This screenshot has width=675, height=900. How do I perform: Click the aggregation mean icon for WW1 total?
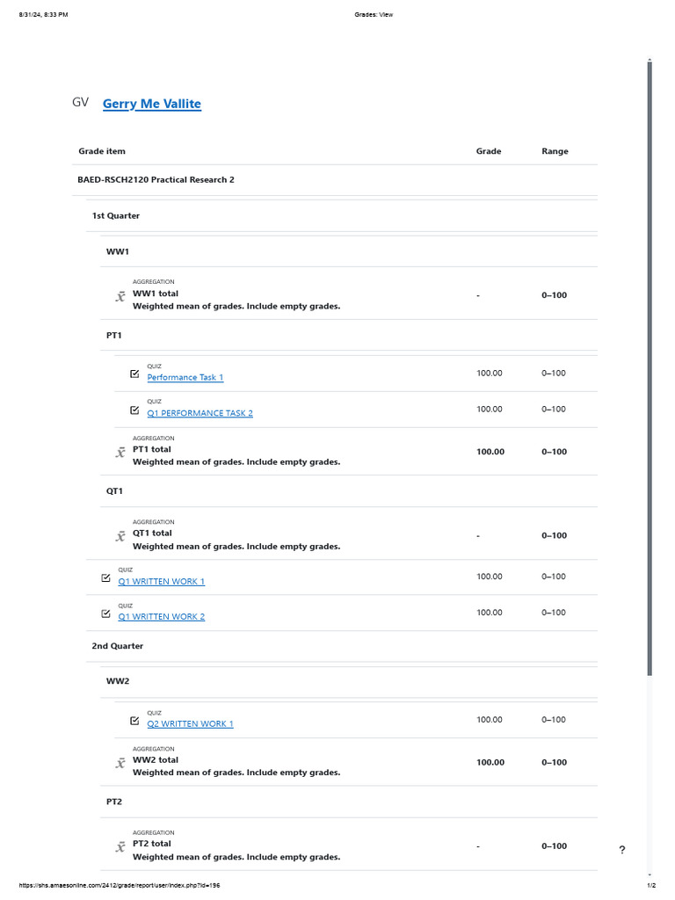pos(120,296)
